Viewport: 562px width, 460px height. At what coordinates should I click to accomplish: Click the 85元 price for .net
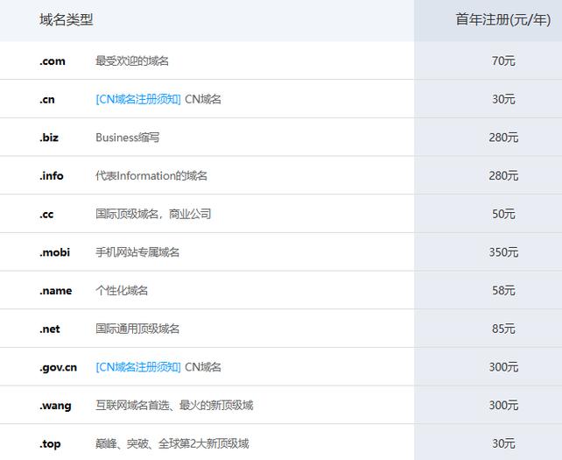point(503,329)
